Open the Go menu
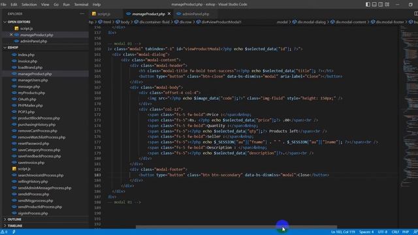418x235 pixels. click(x=56, y=5)
